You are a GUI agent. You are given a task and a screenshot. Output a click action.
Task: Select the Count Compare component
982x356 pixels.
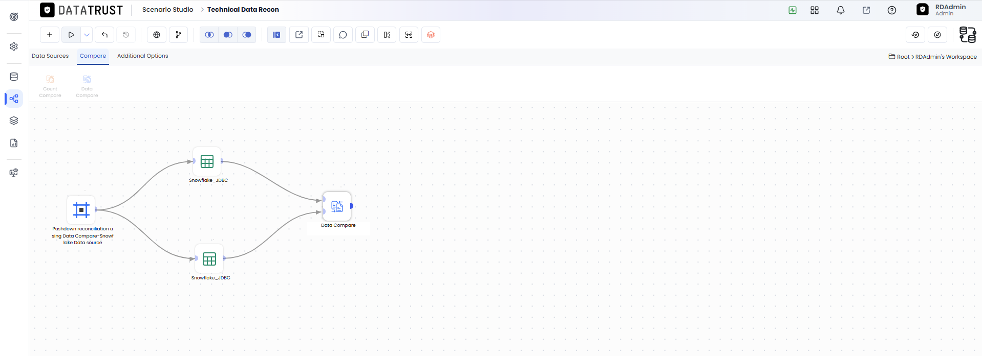(x=50, y=86)
